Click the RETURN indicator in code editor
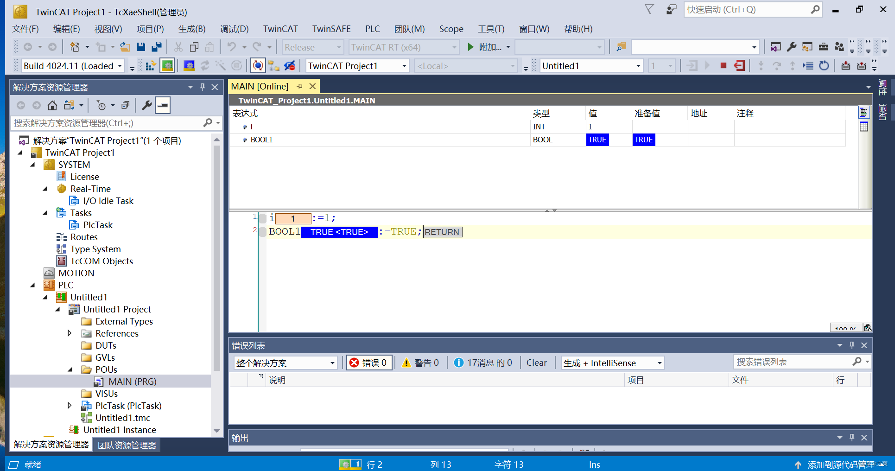This screenshot has width=895, height=471. coord(442,232)
